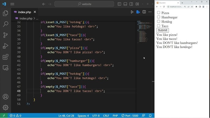
Task: Select the index.php editor tab
Action: pos(25,12)
